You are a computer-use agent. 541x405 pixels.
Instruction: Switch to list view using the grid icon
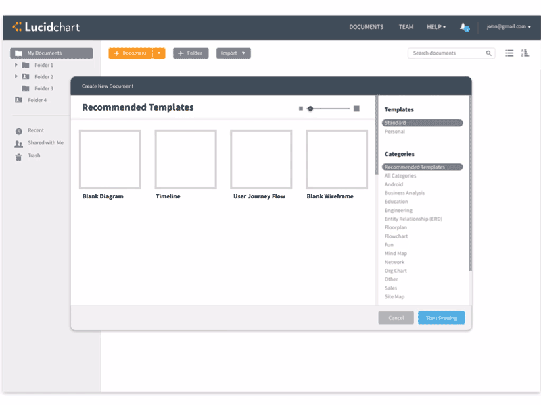[x=509, y=53]
